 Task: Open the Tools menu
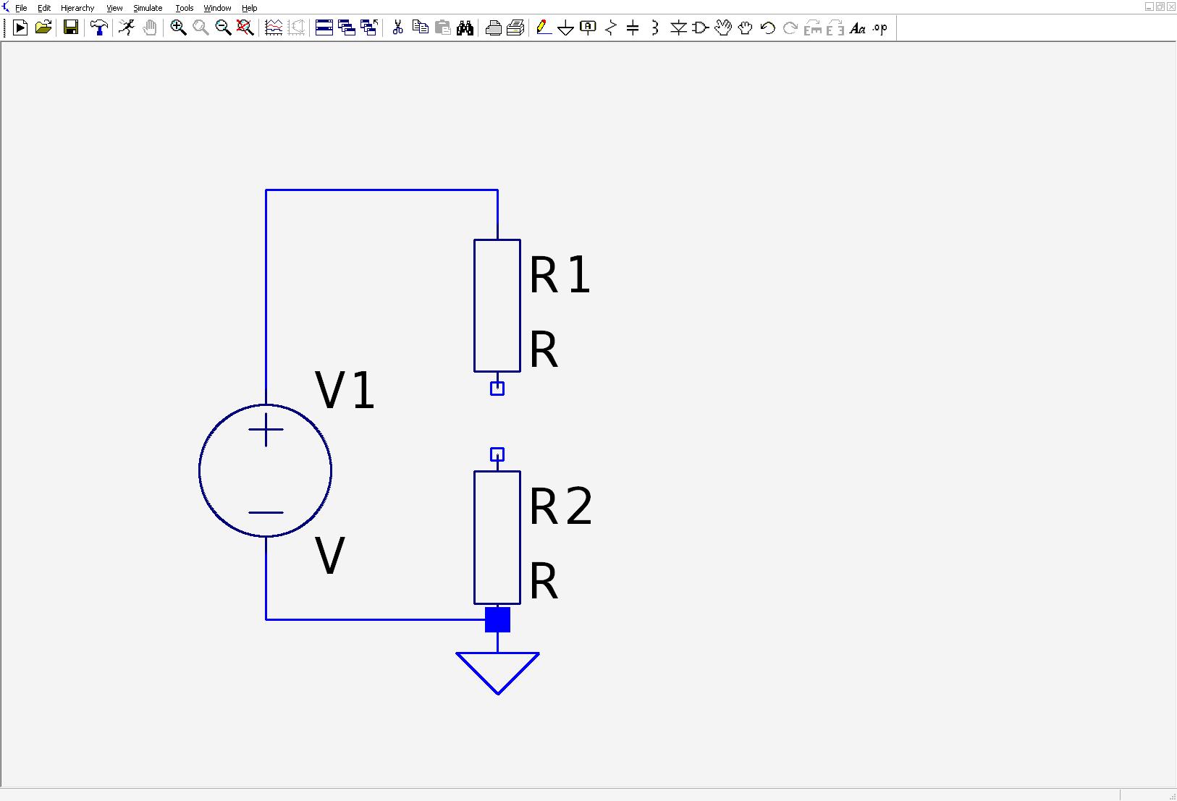[185, 8]
